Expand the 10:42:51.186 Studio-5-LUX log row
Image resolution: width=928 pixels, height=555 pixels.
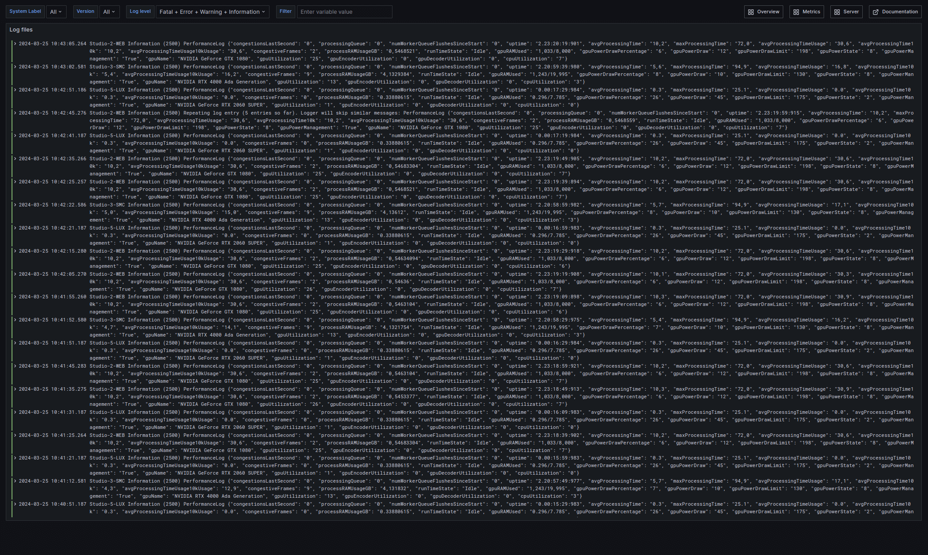click(15, 90)
